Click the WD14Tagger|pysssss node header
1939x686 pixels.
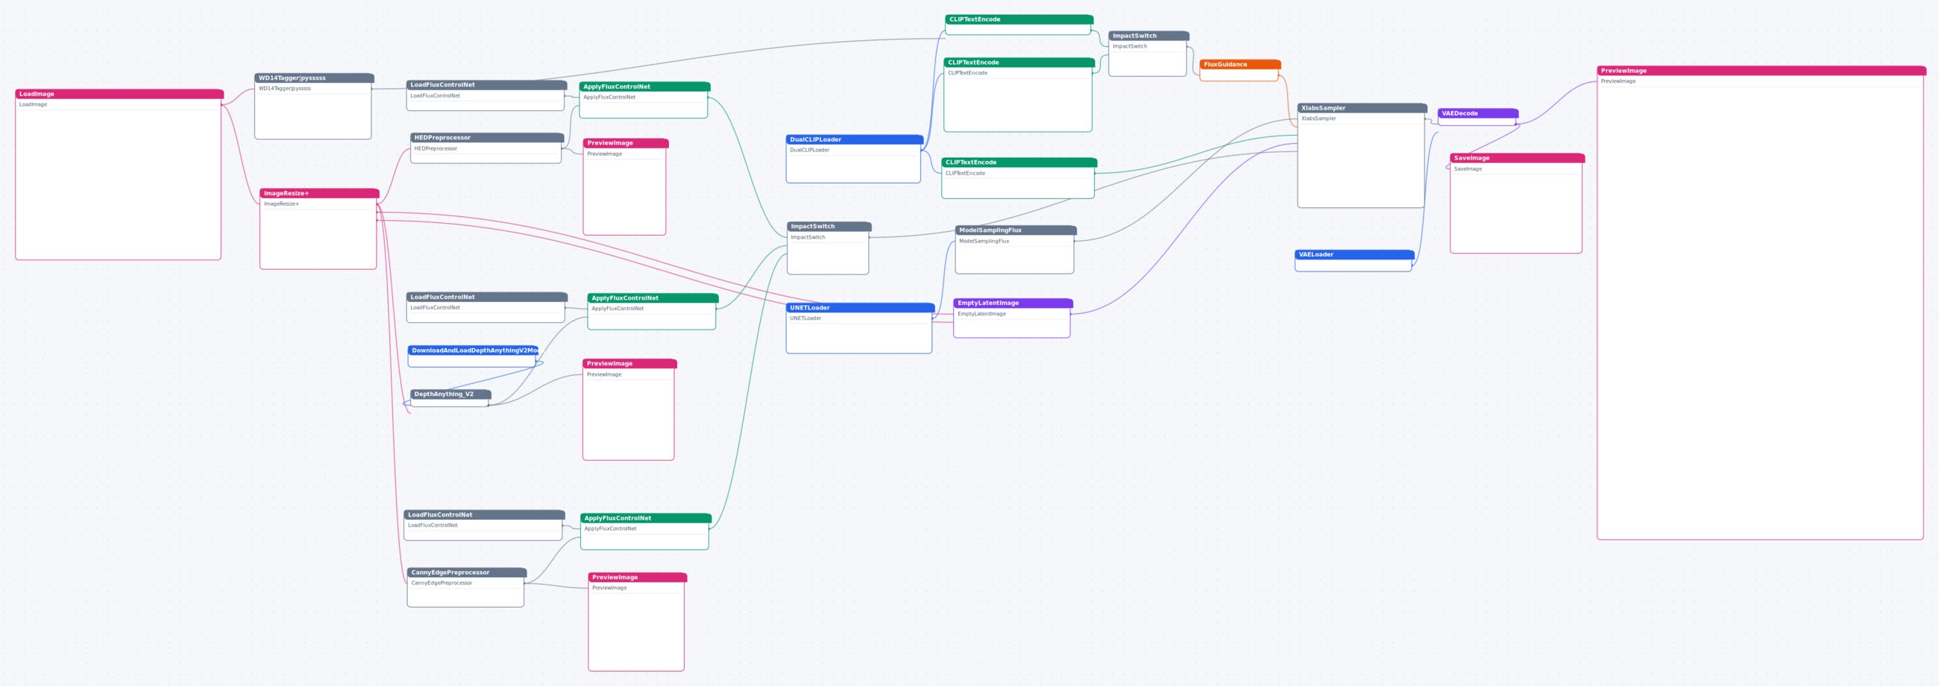(314, 78)
